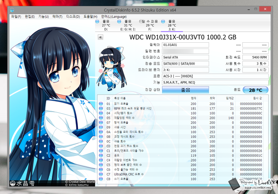
Task: Open the 테마(T) menu
Action: click(x=57, y=17)
